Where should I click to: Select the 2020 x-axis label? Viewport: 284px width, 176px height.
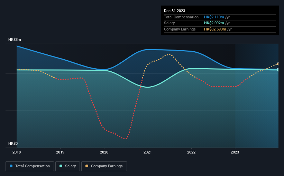(104, 152)
